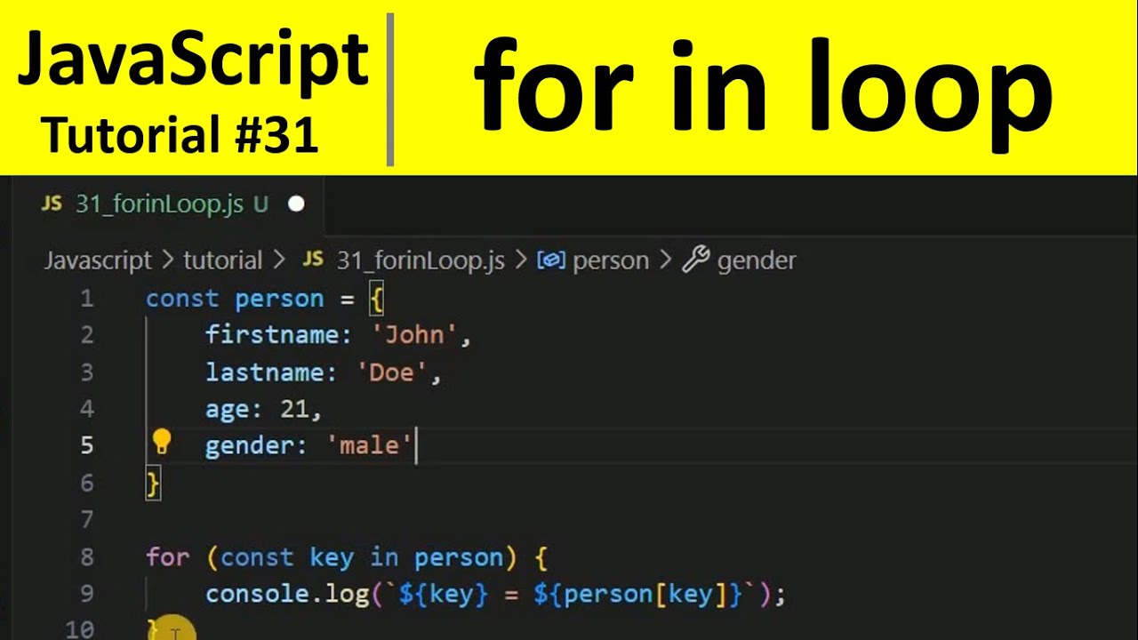Click line number 1 in the gutter
1138x640 pixels.
point(87,299)
